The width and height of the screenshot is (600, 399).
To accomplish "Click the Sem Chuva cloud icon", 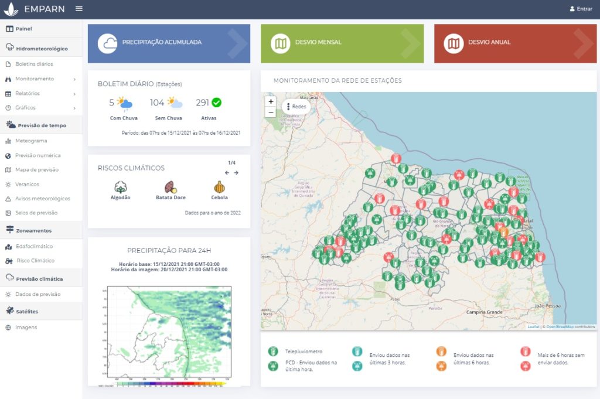I will click(x=175, y=103).
